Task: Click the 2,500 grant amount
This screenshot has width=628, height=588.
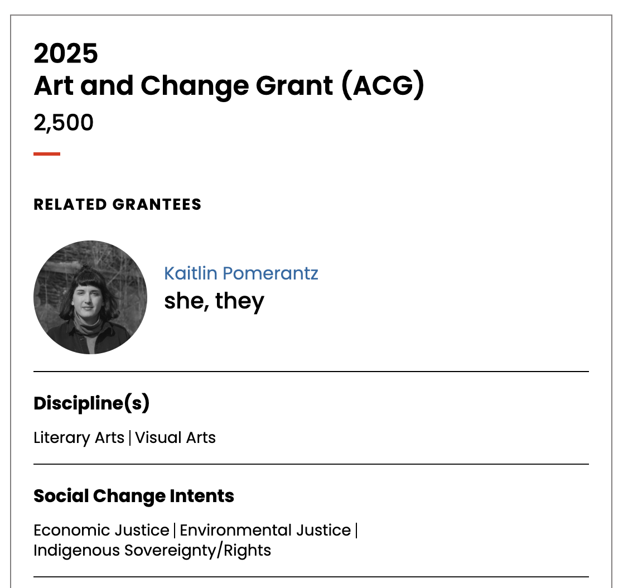Action: click(64, 123)
